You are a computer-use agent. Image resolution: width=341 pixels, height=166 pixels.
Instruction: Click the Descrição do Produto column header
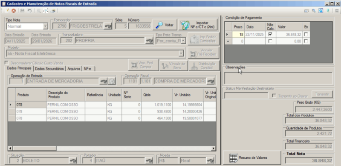66,95
